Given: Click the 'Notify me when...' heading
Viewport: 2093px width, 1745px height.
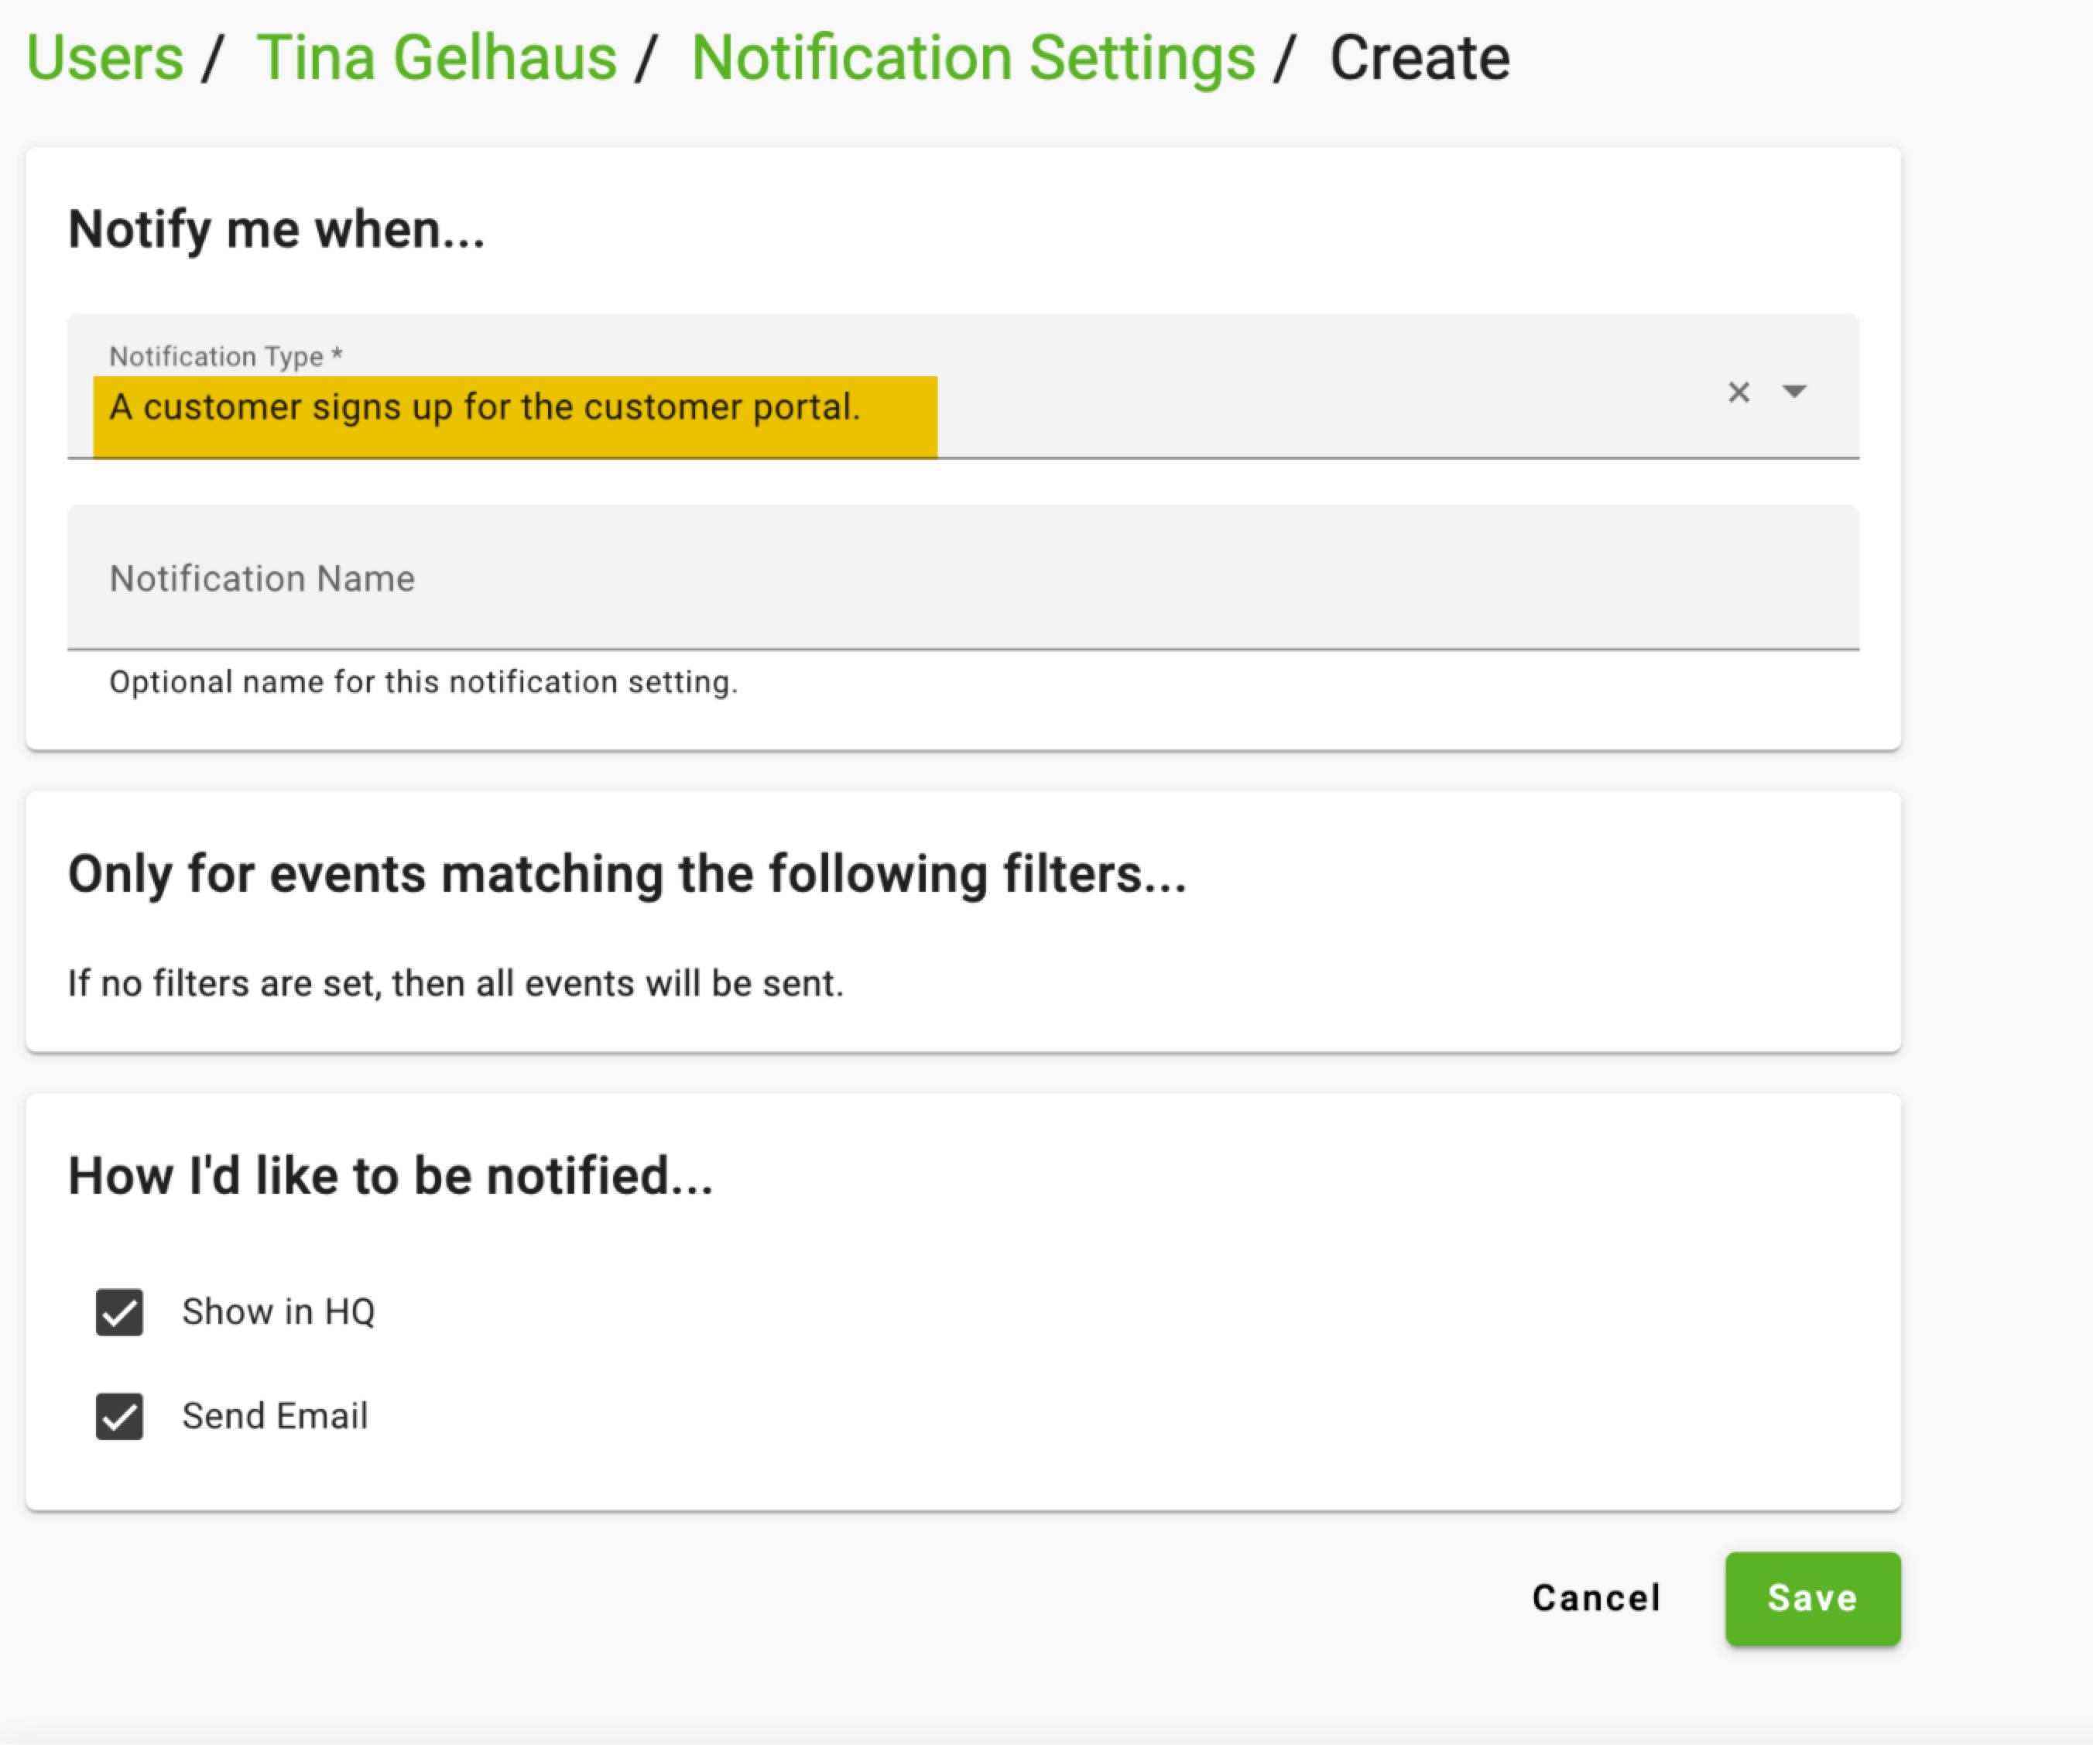Looking at the screenshot, I should coord(276,230).
